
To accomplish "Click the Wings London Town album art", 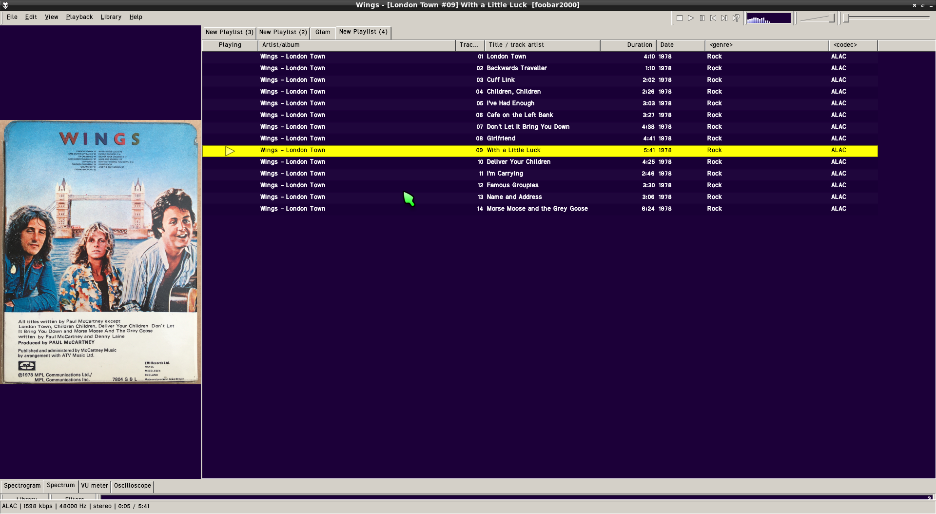I will [100, 252].
